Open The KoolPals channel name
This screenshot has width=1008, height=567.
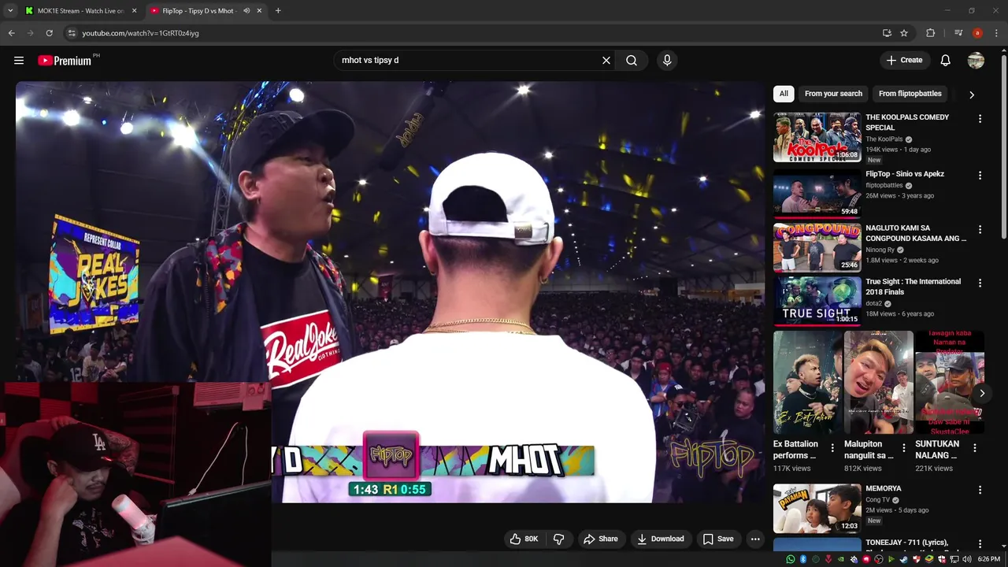(884, 139)
